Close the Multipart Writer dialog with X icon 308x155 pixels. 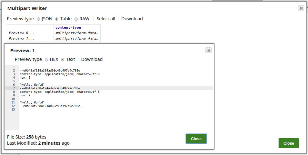coord(301,8)
